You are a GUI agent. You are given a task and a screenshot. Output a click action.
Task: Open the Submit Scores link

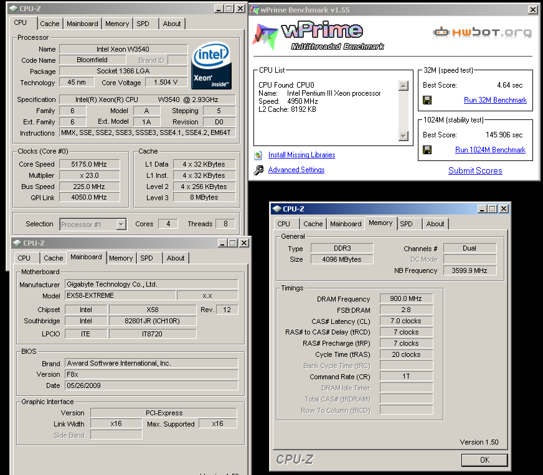(x=475, y=171)
